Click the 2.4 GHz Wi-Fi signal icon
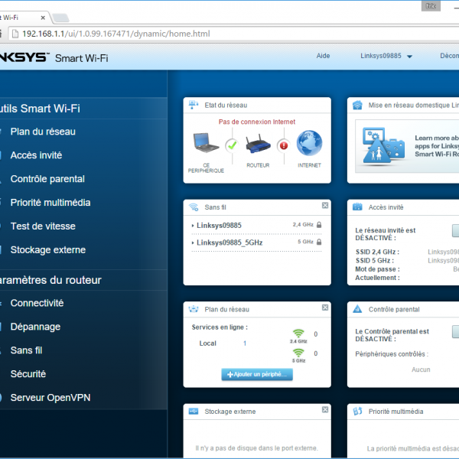 [x=298, y=334]
